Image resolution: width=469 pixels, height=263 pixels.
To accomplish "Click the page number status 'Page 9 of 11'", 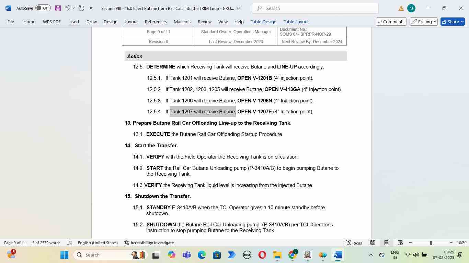I will tap(15, 243).
